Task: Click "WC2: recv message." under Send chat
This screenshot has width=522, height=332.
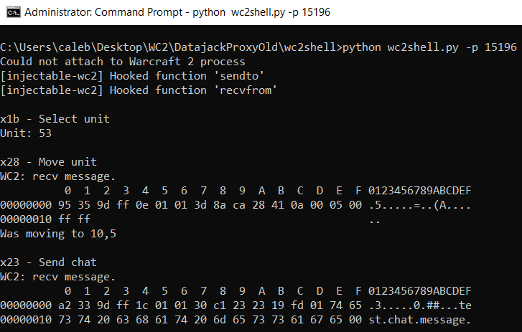Action: click(x=58, y=276)
